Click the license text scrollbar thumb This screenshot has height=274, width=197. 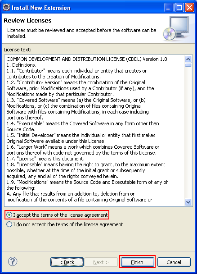point(188,65)
